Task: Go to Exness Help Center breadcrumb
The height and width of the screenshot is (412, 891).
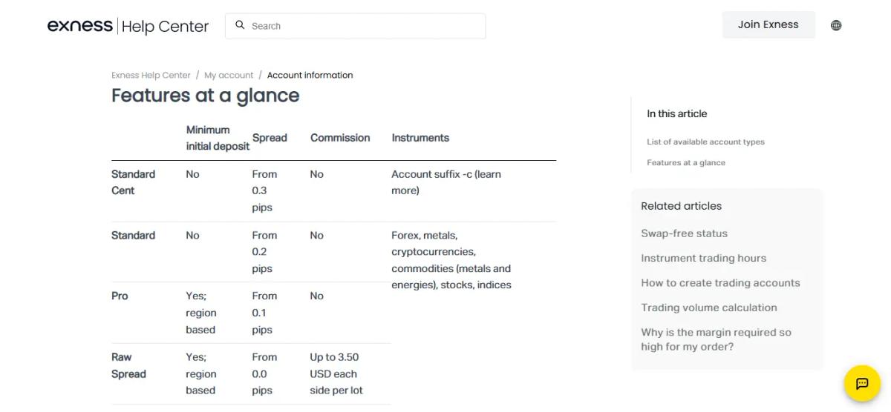Action: 151,75
